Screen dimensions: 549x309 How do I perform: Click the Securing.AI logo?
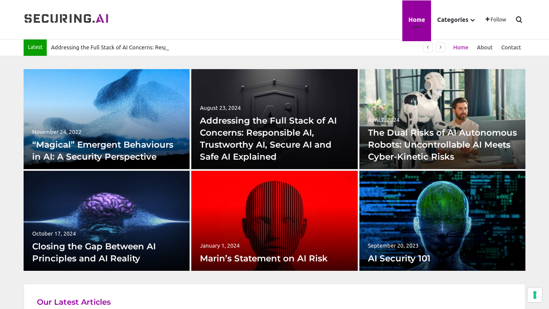(x=66, y=18)
